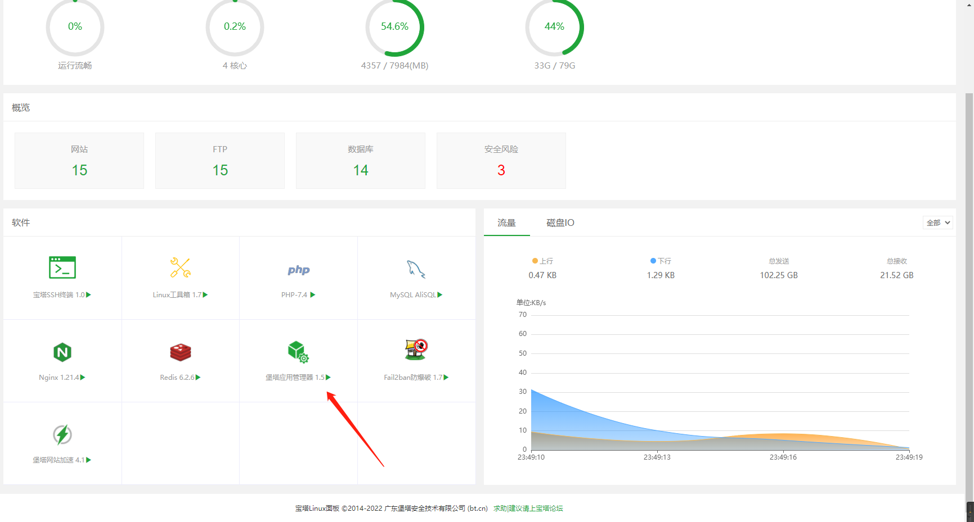Viewport: 974px width, 522px height.
Task: Click the Fail2ban防爆破 1.7 label
Action: [413, 377]
